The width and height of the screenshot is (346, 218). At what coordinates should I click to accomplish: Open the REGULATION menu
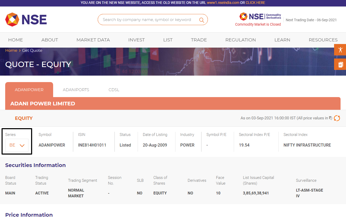241,40
